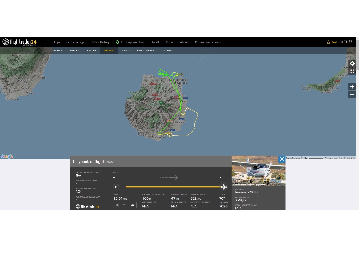Click the calibrated altitude value 100 ft

tap(147, 198)
